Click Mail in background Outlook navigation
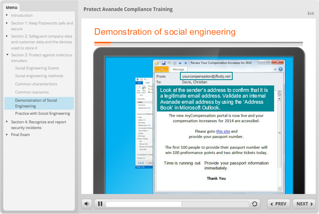Screen dimensions: 319x214 141,163
